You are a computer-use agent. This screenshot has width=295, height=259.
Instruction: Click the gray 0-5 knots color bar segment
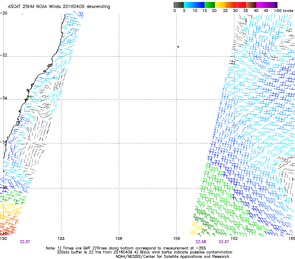pos(179,5)
